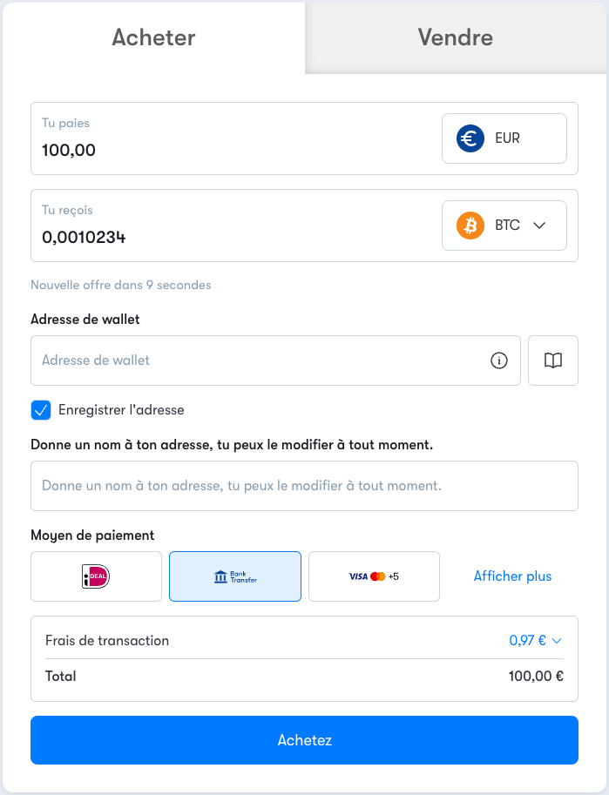The image size is (609, 795).
Task: Open the address book icon
Action: point(553,360)
